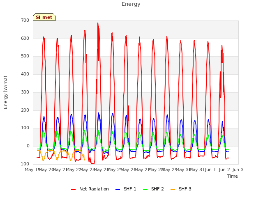Click the green SHF 2 legend swatch

[x=145, y=190]
